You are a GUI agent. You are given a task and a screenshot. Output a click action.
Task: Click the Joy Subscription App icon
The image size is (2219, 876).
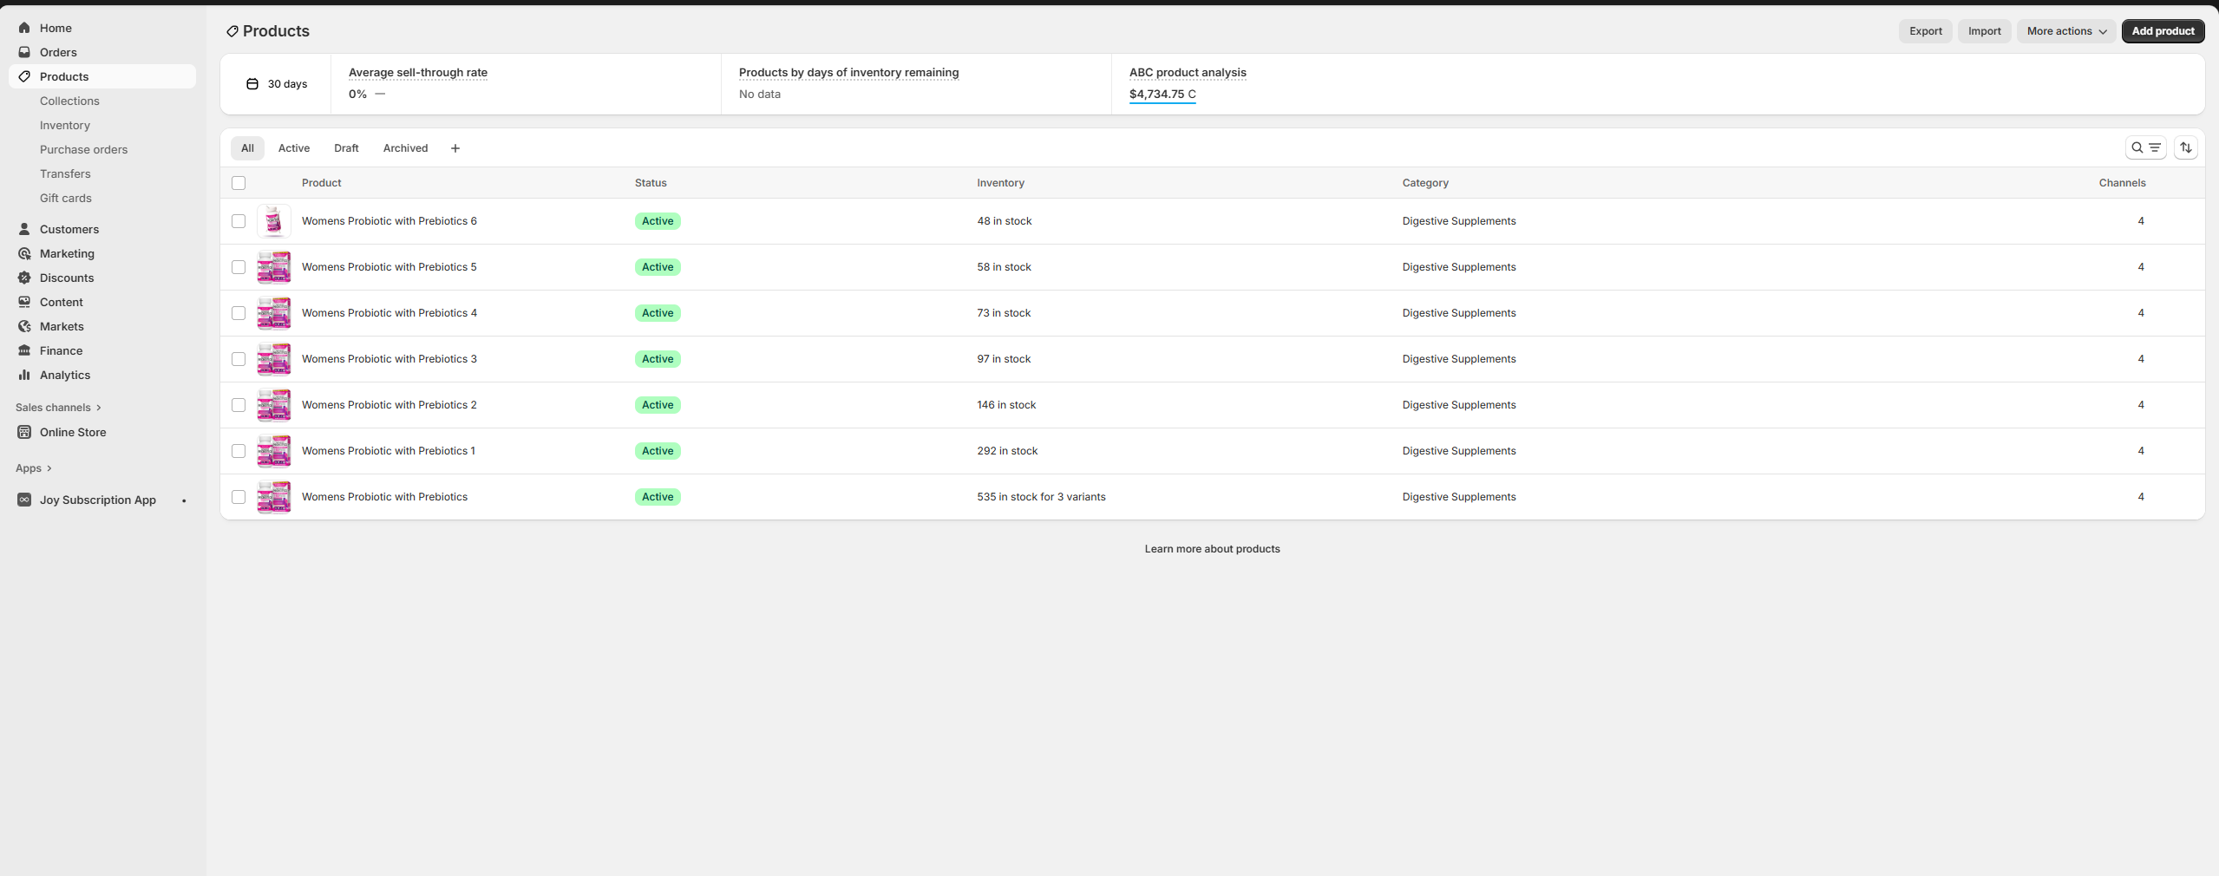click(24, 500)
